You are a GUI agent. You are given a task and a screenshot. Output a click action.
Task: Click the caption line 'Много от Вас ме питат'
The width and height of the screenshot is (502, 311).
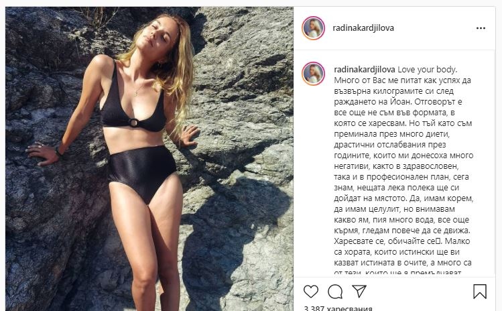click(x=402, y=80)
